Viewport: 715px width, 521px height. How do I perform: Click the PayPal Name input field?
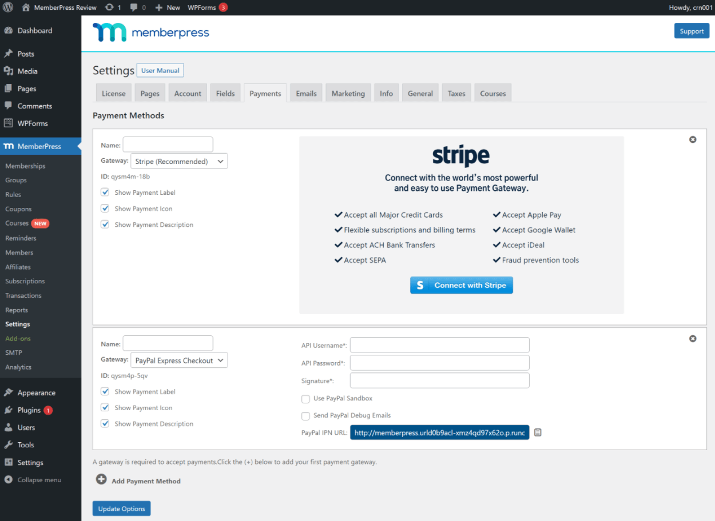[x=168, y=343]
